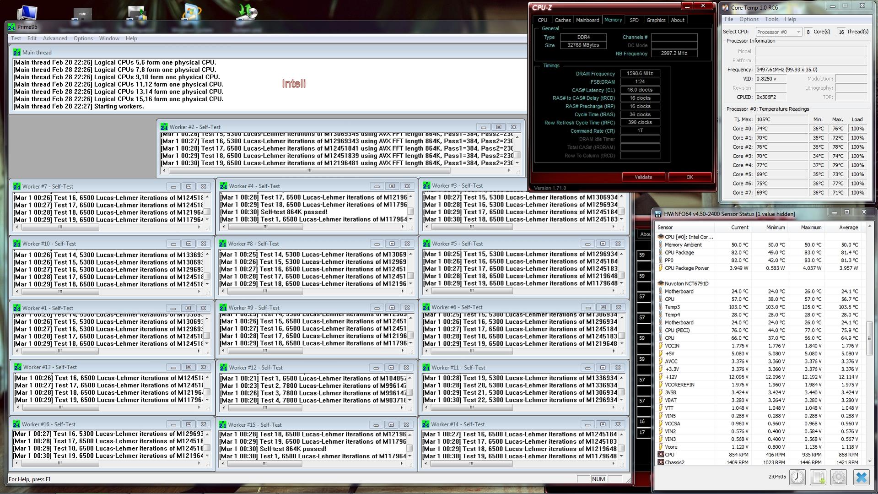Click the Worker #2 window icon
Viewport: 878px width, 494px height.
click(x=164, y=127)
